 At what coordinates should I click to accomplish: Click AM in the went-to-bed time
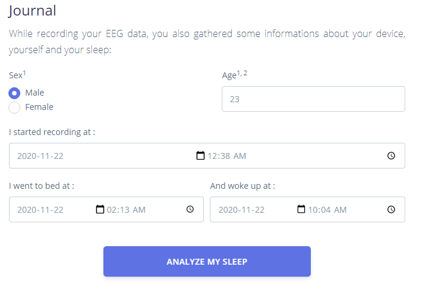coord(139,210)
